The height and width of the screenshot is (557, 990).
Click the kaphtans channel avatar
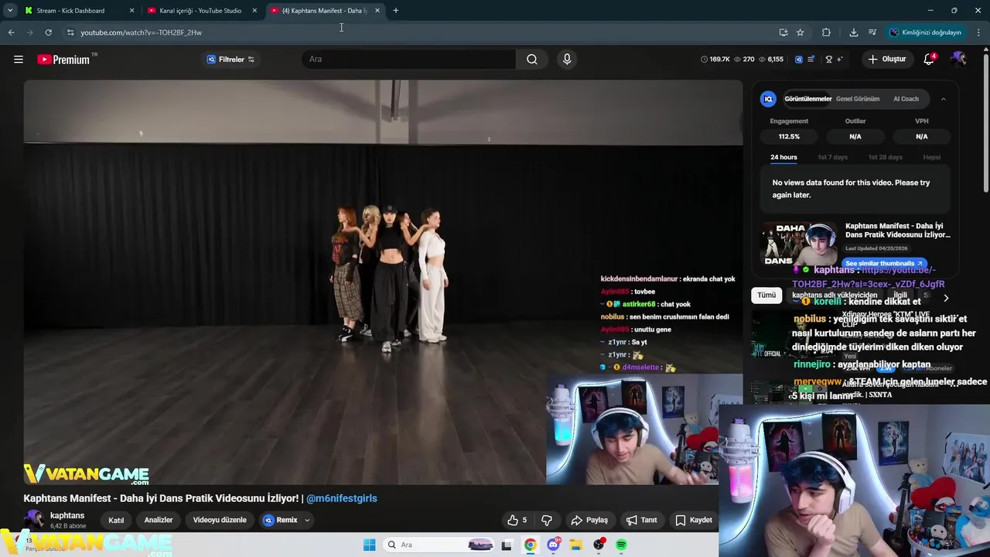[35, 520]
